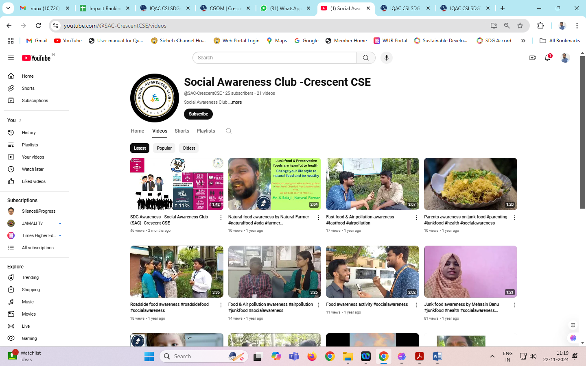This screenshot has height=366, width=586.
Task: Search within channel using magnifier icon
Action: [229, 131]
